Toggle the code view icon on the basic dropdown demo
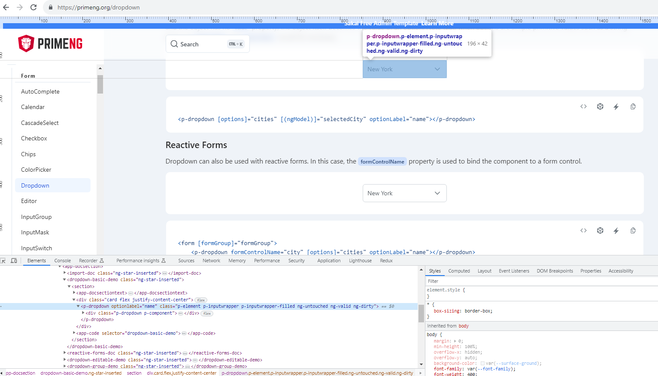 click(583, 106)
